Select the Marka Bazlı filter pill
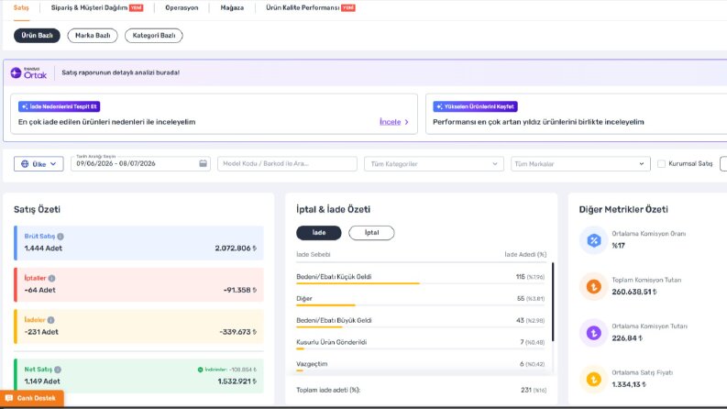This screenshot has height=409, width=727. 93,35
